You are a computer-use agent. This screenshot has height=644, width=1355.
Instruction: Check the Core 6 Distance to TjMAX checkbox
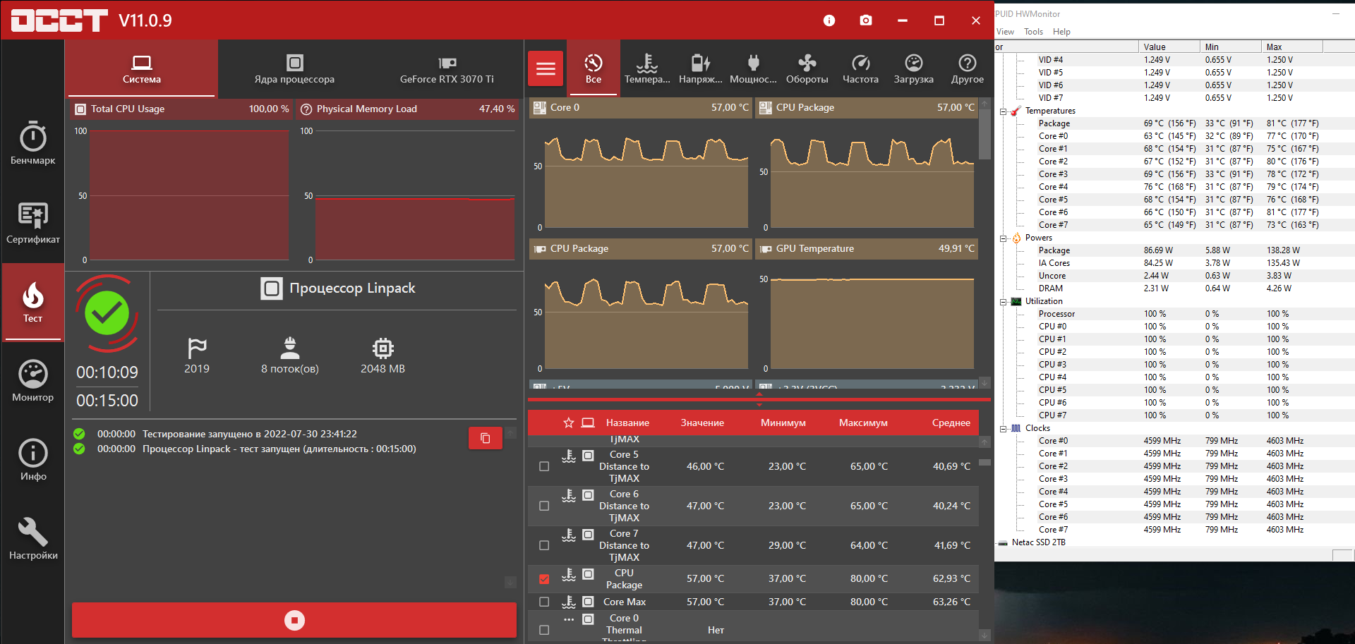tap(544, 506)
